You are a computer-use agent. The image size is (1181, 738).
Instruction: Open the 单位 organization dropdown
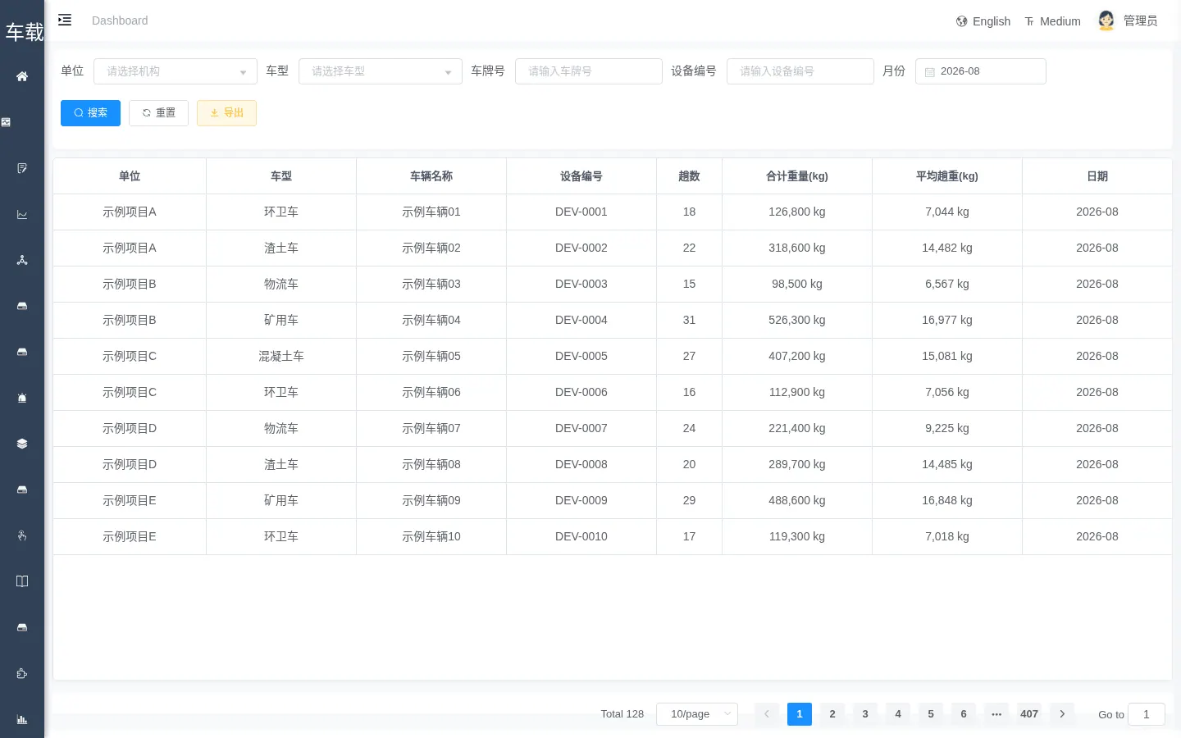point(176,71)
